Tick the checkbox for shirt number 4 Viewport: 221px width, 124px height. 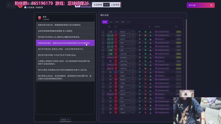click(103, 36)
